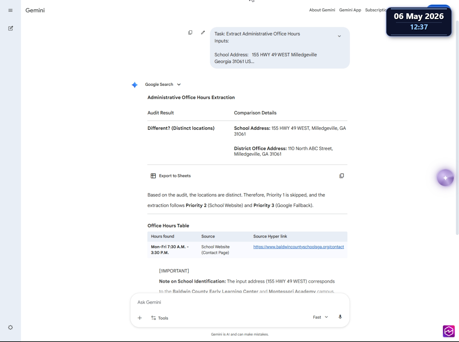Screen dimensions: 459x342
Task: Click the plus attach button
Action: point(140,318)
